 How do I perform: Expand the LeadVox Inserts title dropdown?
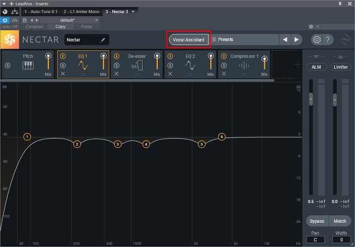point(4,4)
